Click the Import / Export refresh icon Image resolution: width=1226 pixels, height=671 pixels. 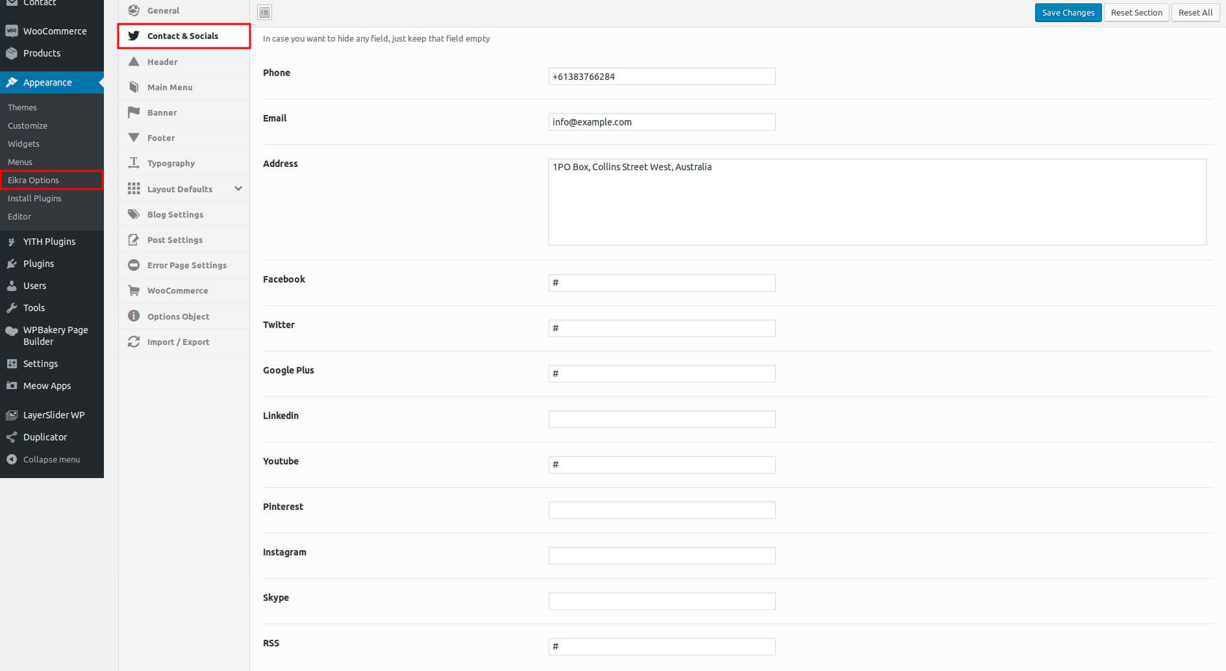pyautogui.click(x=134, y=342)
